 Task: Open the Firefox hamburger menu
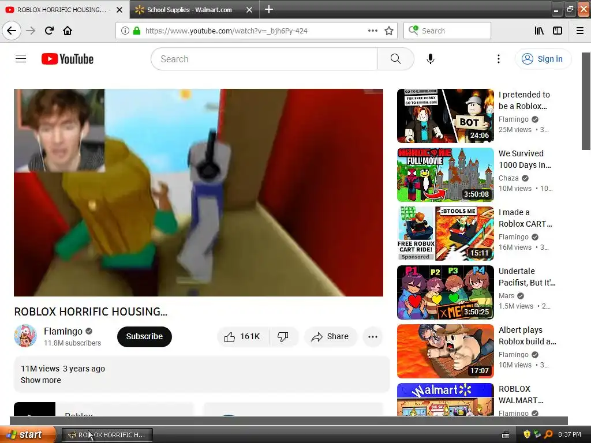pyautogui.click(x=580, y=31)
